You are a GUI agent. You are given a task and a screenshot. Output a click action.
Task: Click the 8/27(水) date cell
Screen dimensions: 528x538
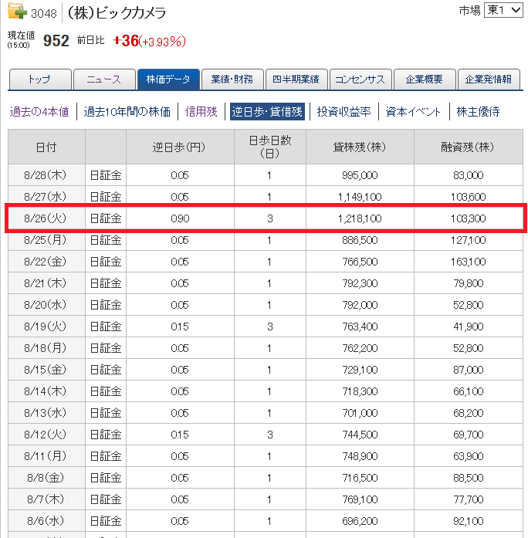46,197
